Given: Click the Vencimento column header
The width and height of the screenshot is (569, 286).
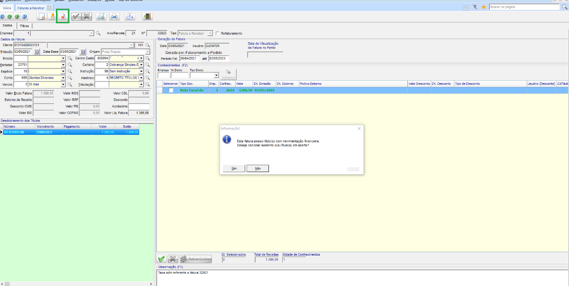Looking at the screenshot, I should pyautogui.click(x=48, y=127).
